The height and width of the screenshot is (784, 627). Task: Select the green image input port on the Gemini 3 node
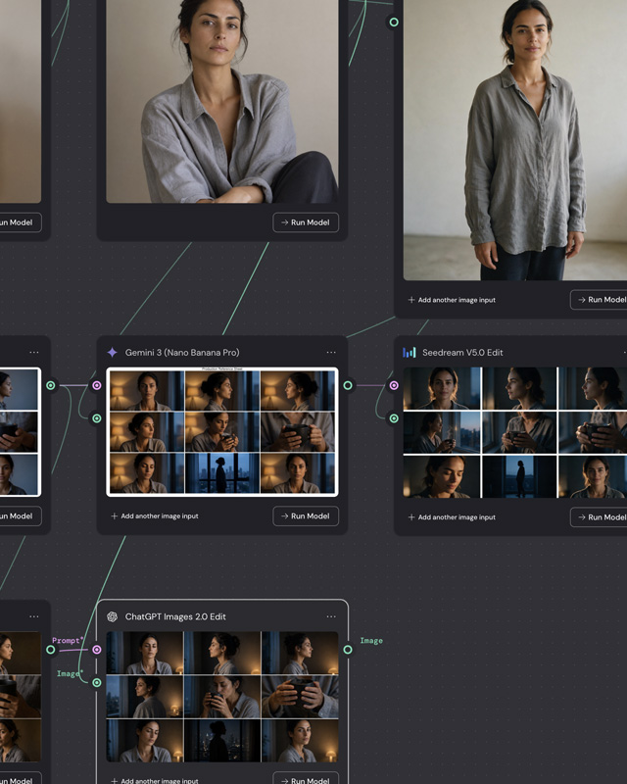coord(97,418)
